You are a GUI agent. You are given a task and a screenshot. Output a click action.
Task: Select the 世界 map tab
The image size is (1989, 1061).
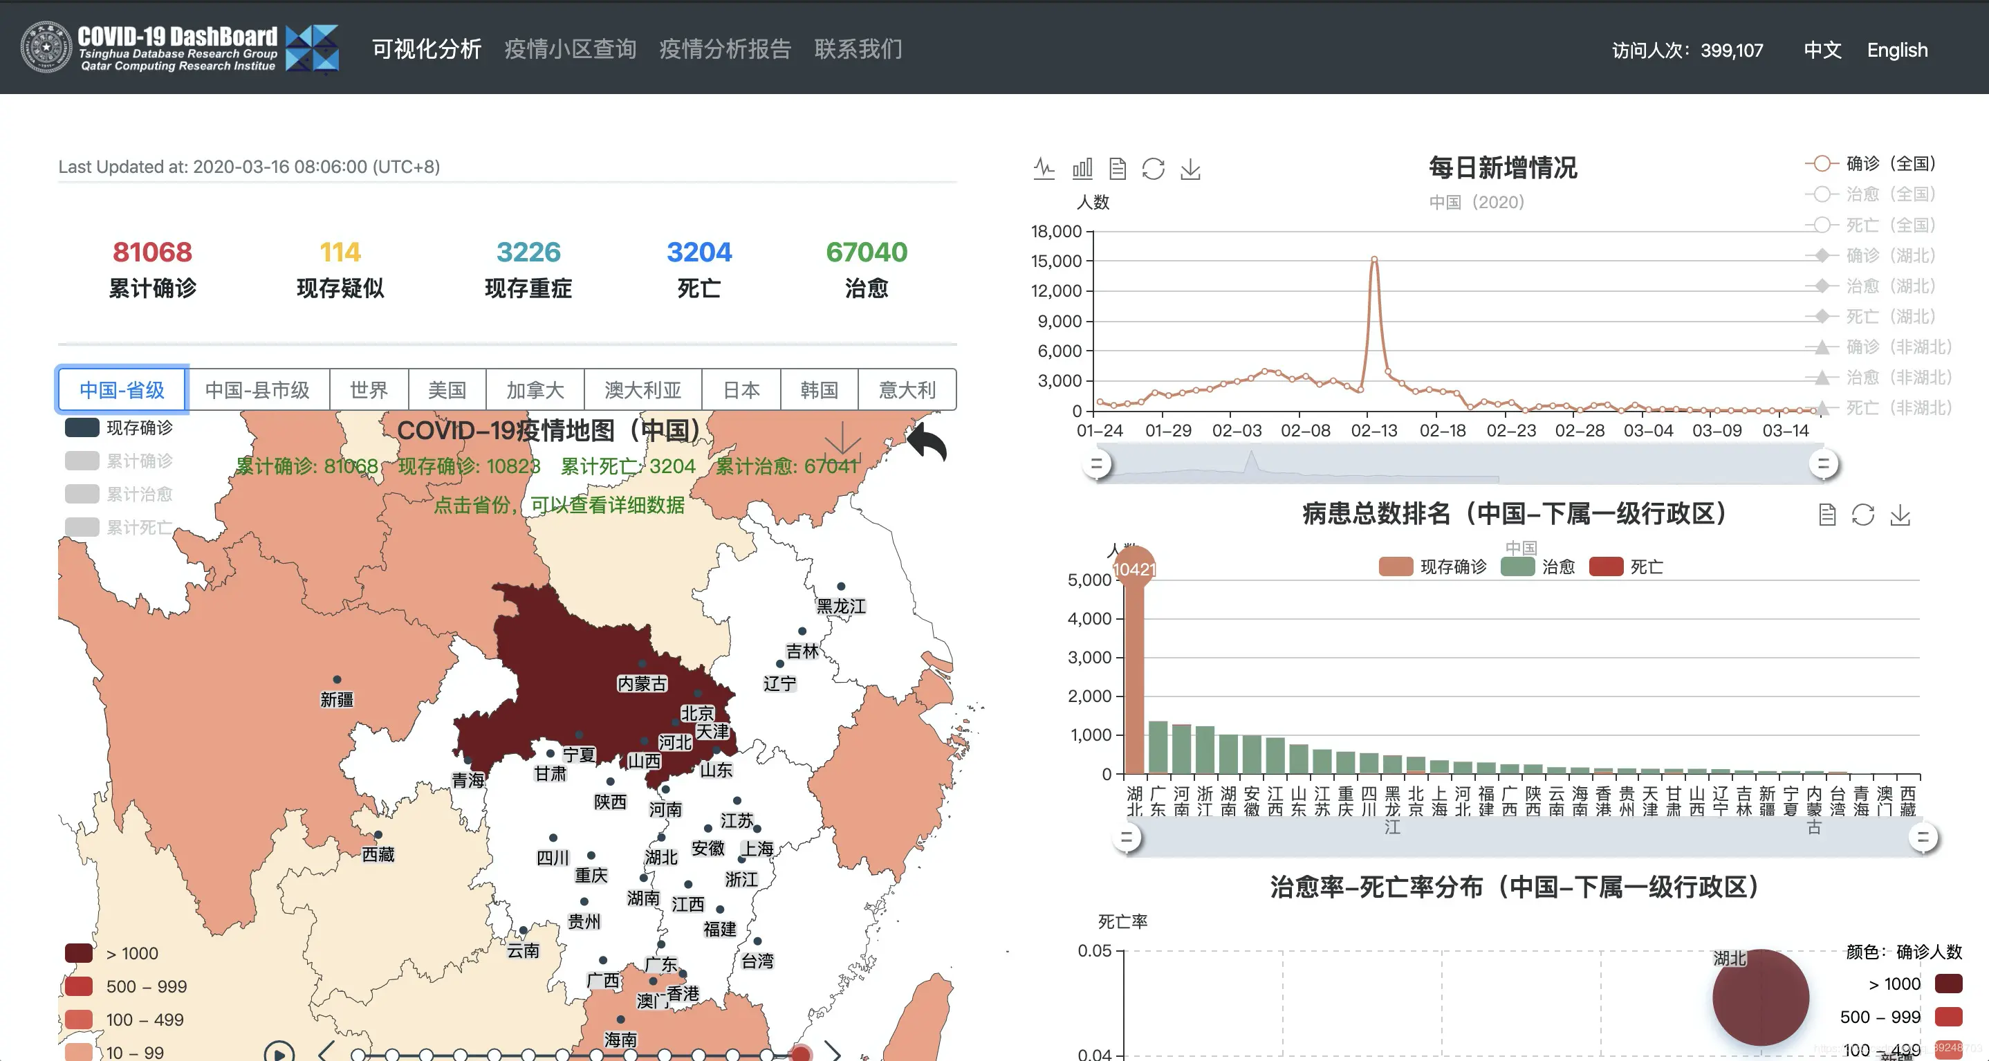point(369,390)
